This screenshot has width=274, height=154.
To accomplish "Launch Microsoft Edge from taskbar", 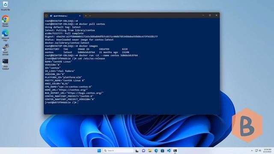I will [156, 151].
